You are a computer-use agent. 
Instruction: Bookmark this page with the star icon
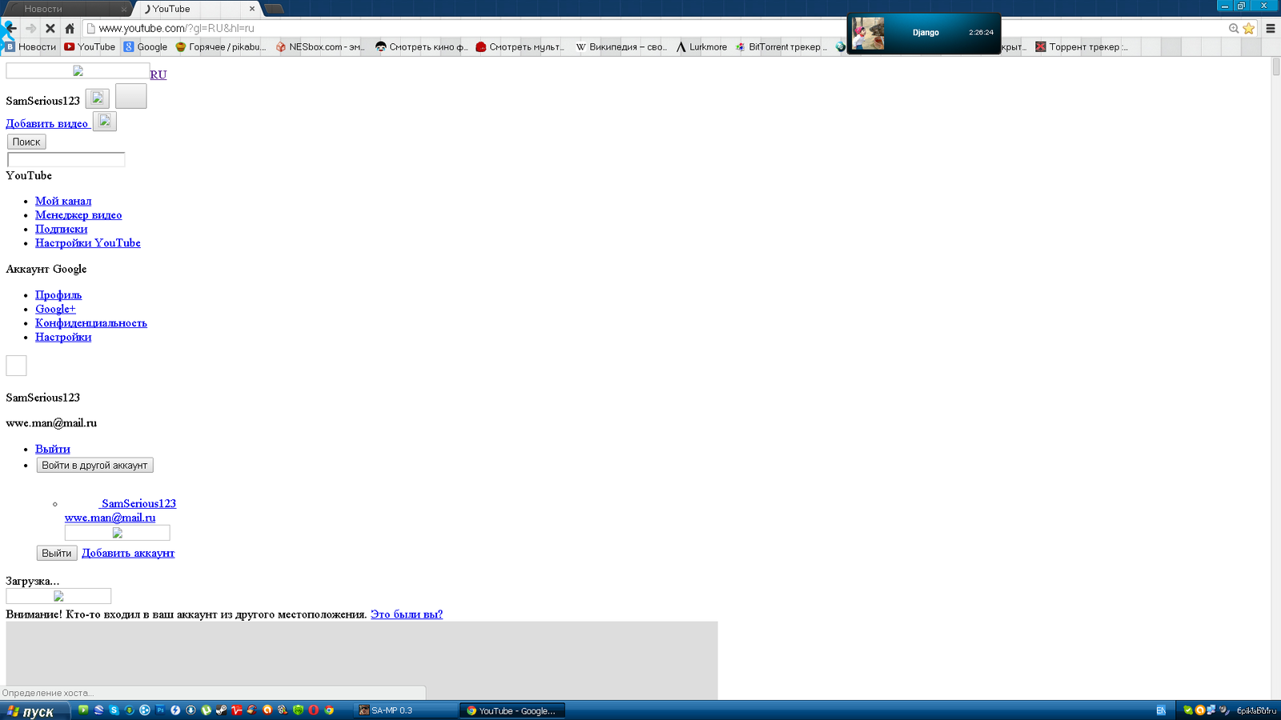[x=1248, y=28]
